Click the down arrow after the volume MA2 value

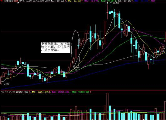[70, 92]
